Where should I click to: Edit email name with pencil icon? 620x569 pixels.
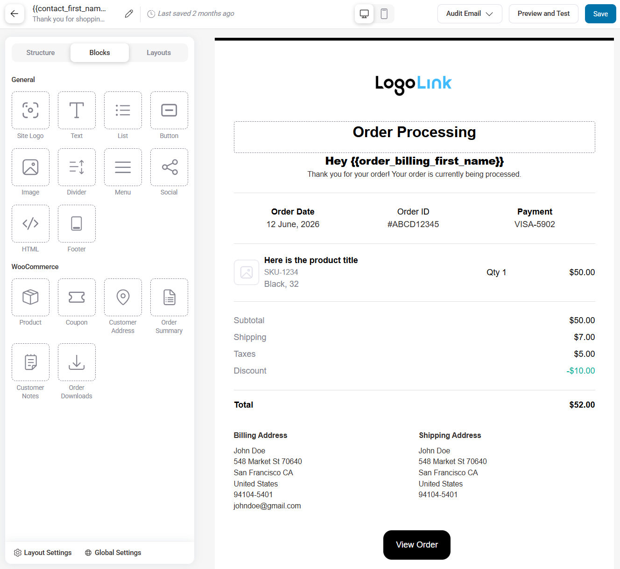(x=129, y=14)
